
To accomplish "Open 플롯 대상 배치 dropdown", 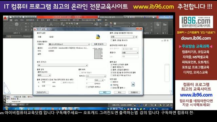I will [44, 75].
